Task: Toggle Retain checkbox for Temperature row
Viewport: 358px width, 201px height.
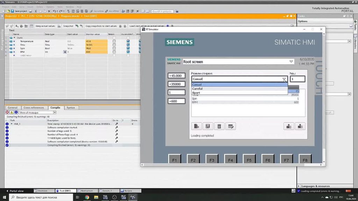Action: pyautogui.click(x=114, y=41)
